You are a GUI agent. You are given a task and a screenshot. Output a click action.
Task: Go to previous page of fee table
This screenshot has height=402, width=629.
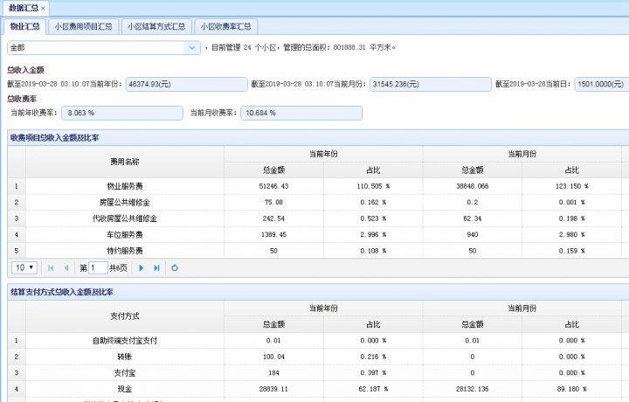tap(66, 267)
